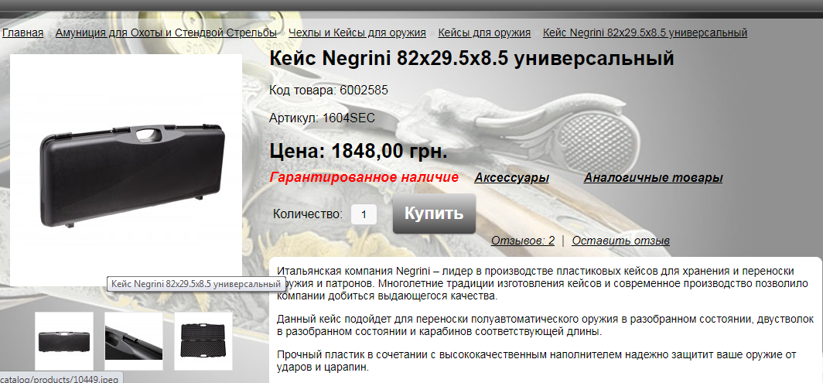Screen dimensions: 823x383
Task: Click the Код товара 6002585 text
Action: click(329, 91)
